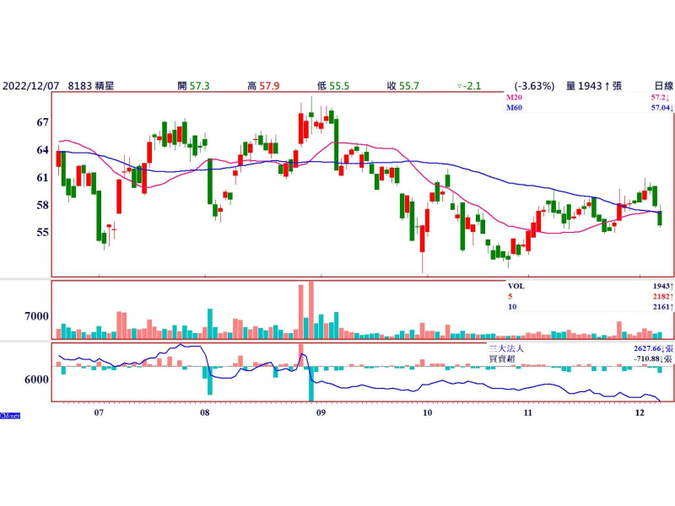The width and height of the screenshot is (675, 506).
Task: Click the low price 低 55.5
Action: click(332, 86)
